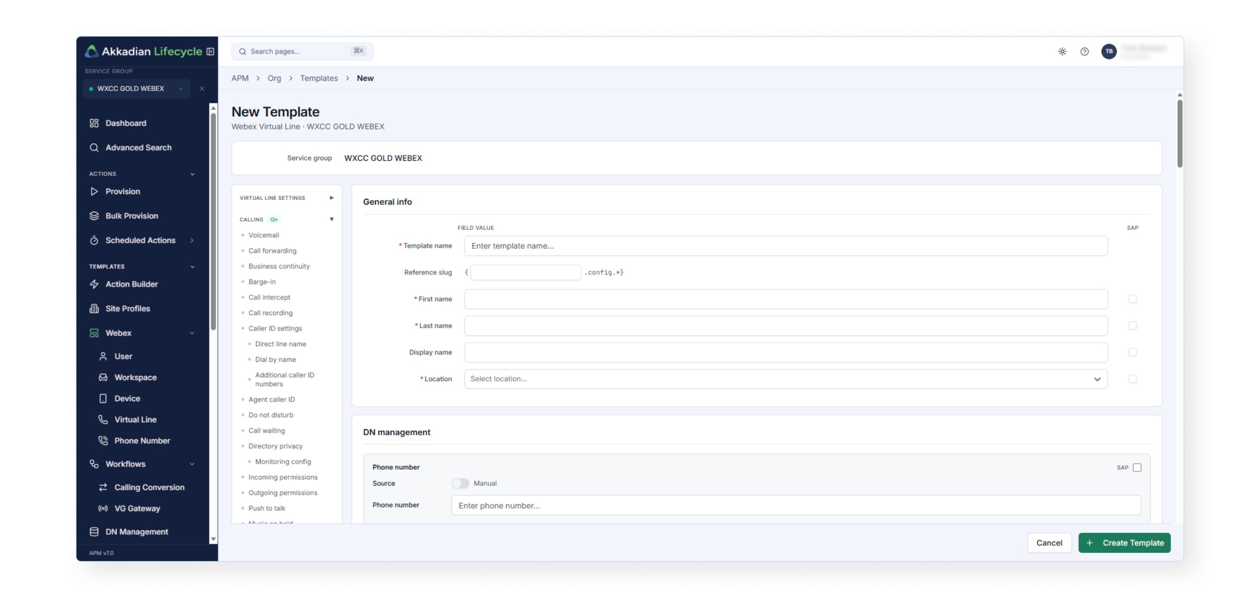Screen dimensions: 1260x598
Task: Jump to Call intercept settings
Action: [x=269, y=298]
